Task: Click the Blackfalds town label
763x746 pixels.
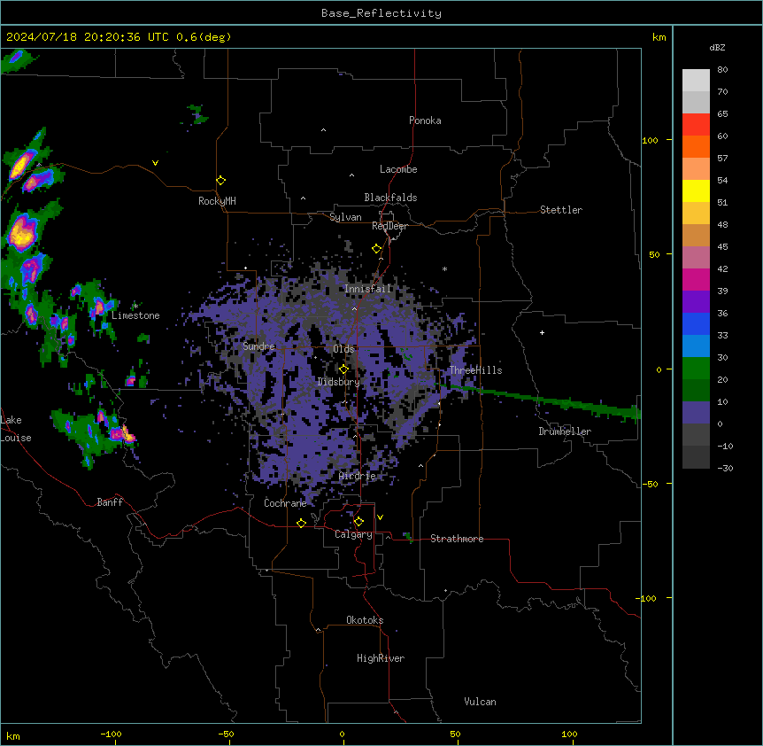Action: 390,198
